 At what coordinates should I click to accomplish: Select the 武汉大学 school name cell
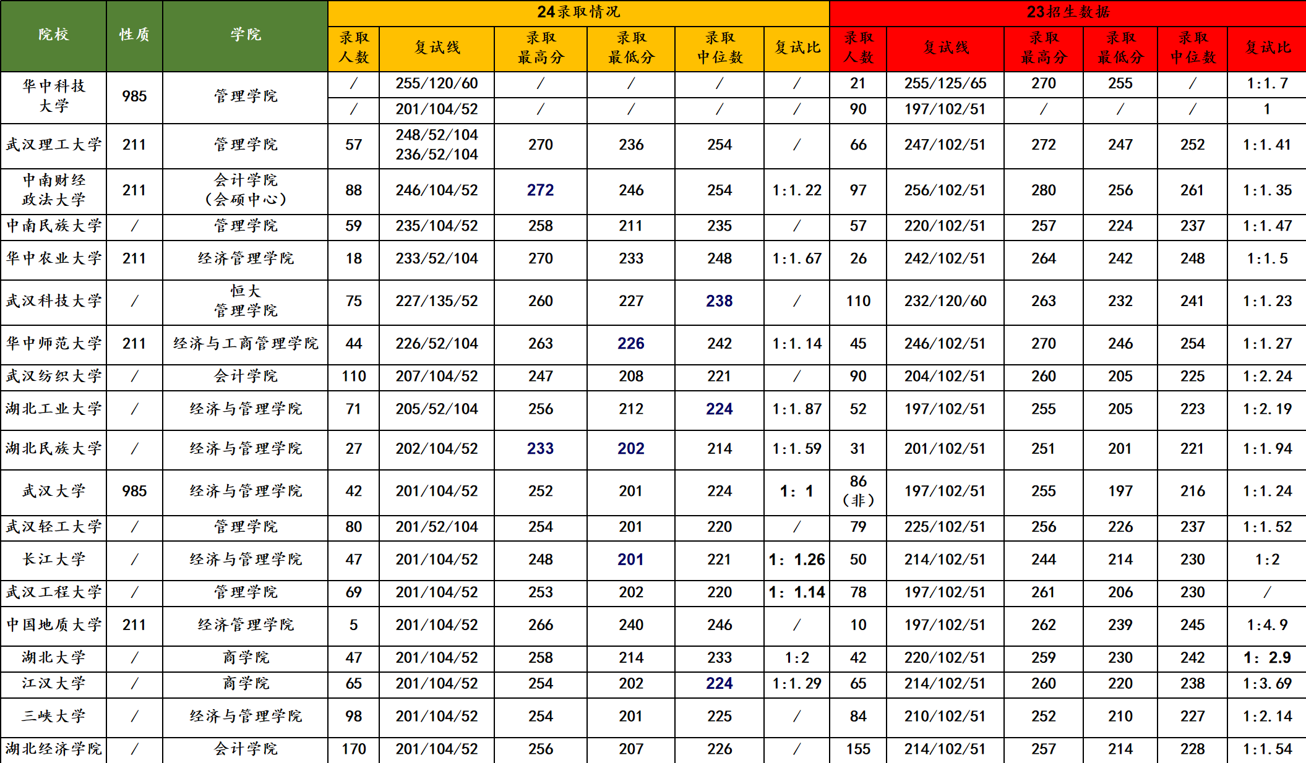(x=53, y=492)
